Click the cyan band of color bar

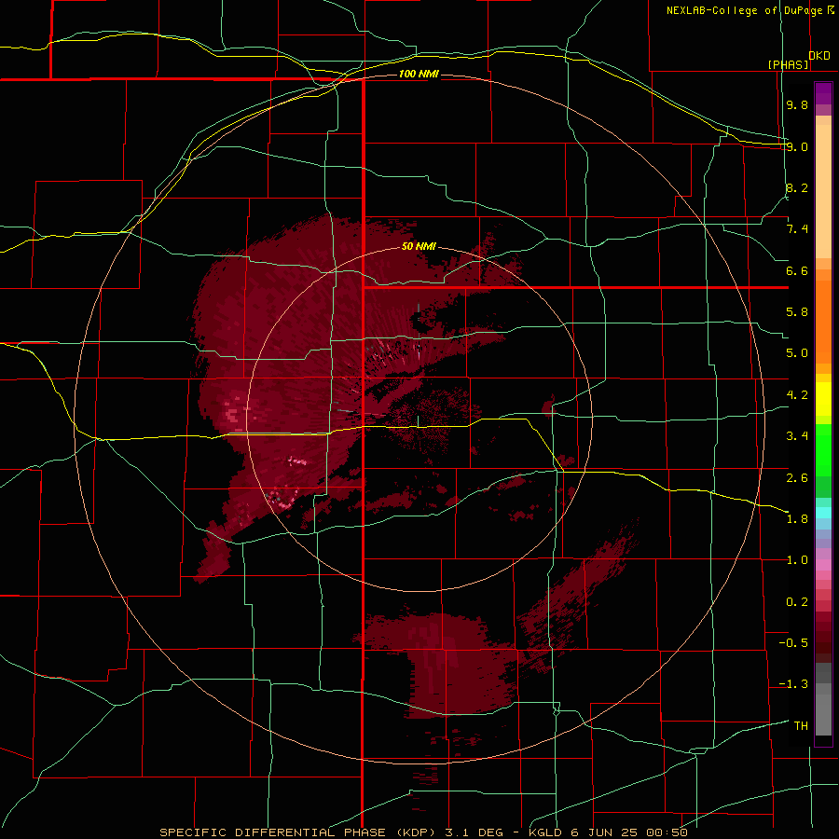(x=823, y=513)
